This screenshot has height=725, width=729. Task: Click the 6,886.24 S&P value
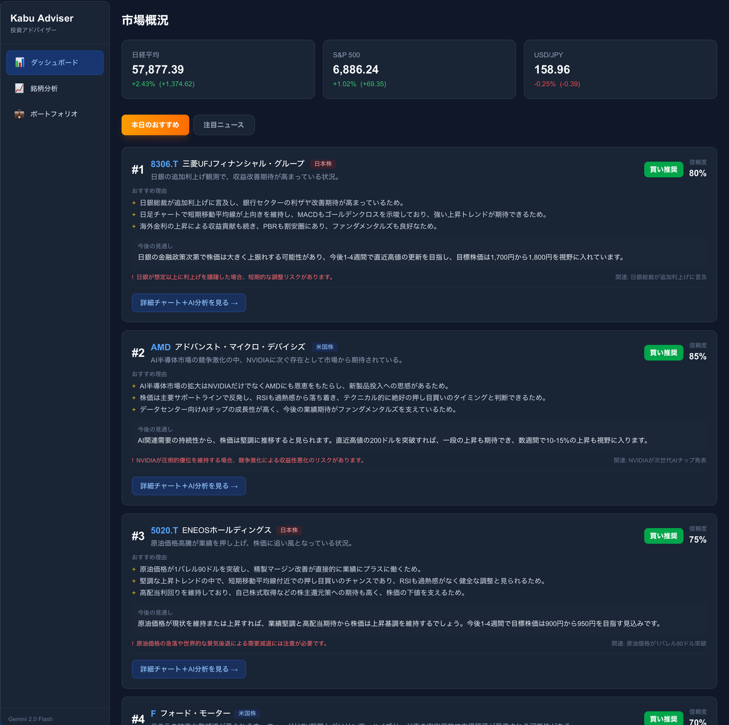[x=356, y=70]
